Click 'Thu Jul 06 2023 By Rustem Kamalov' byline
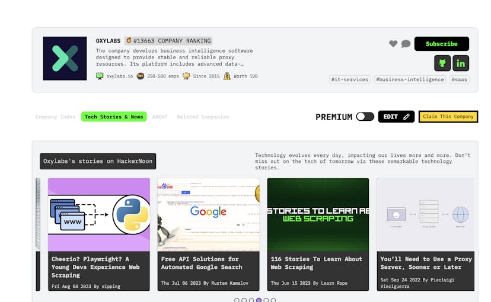Image resolution: width=491 pixels, height=302 pixels. [205, 283]
